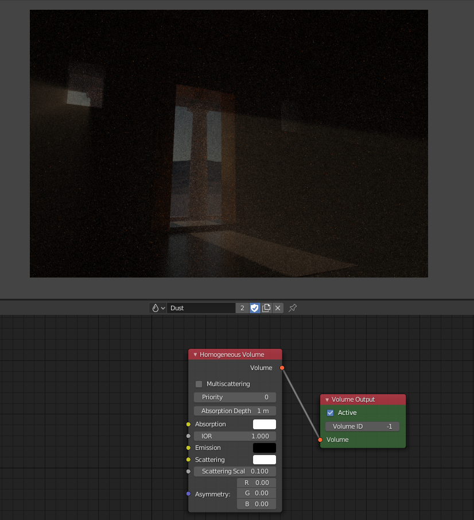Click the Volume ID value field
The image size is (474, 520).
click(362, 426)
